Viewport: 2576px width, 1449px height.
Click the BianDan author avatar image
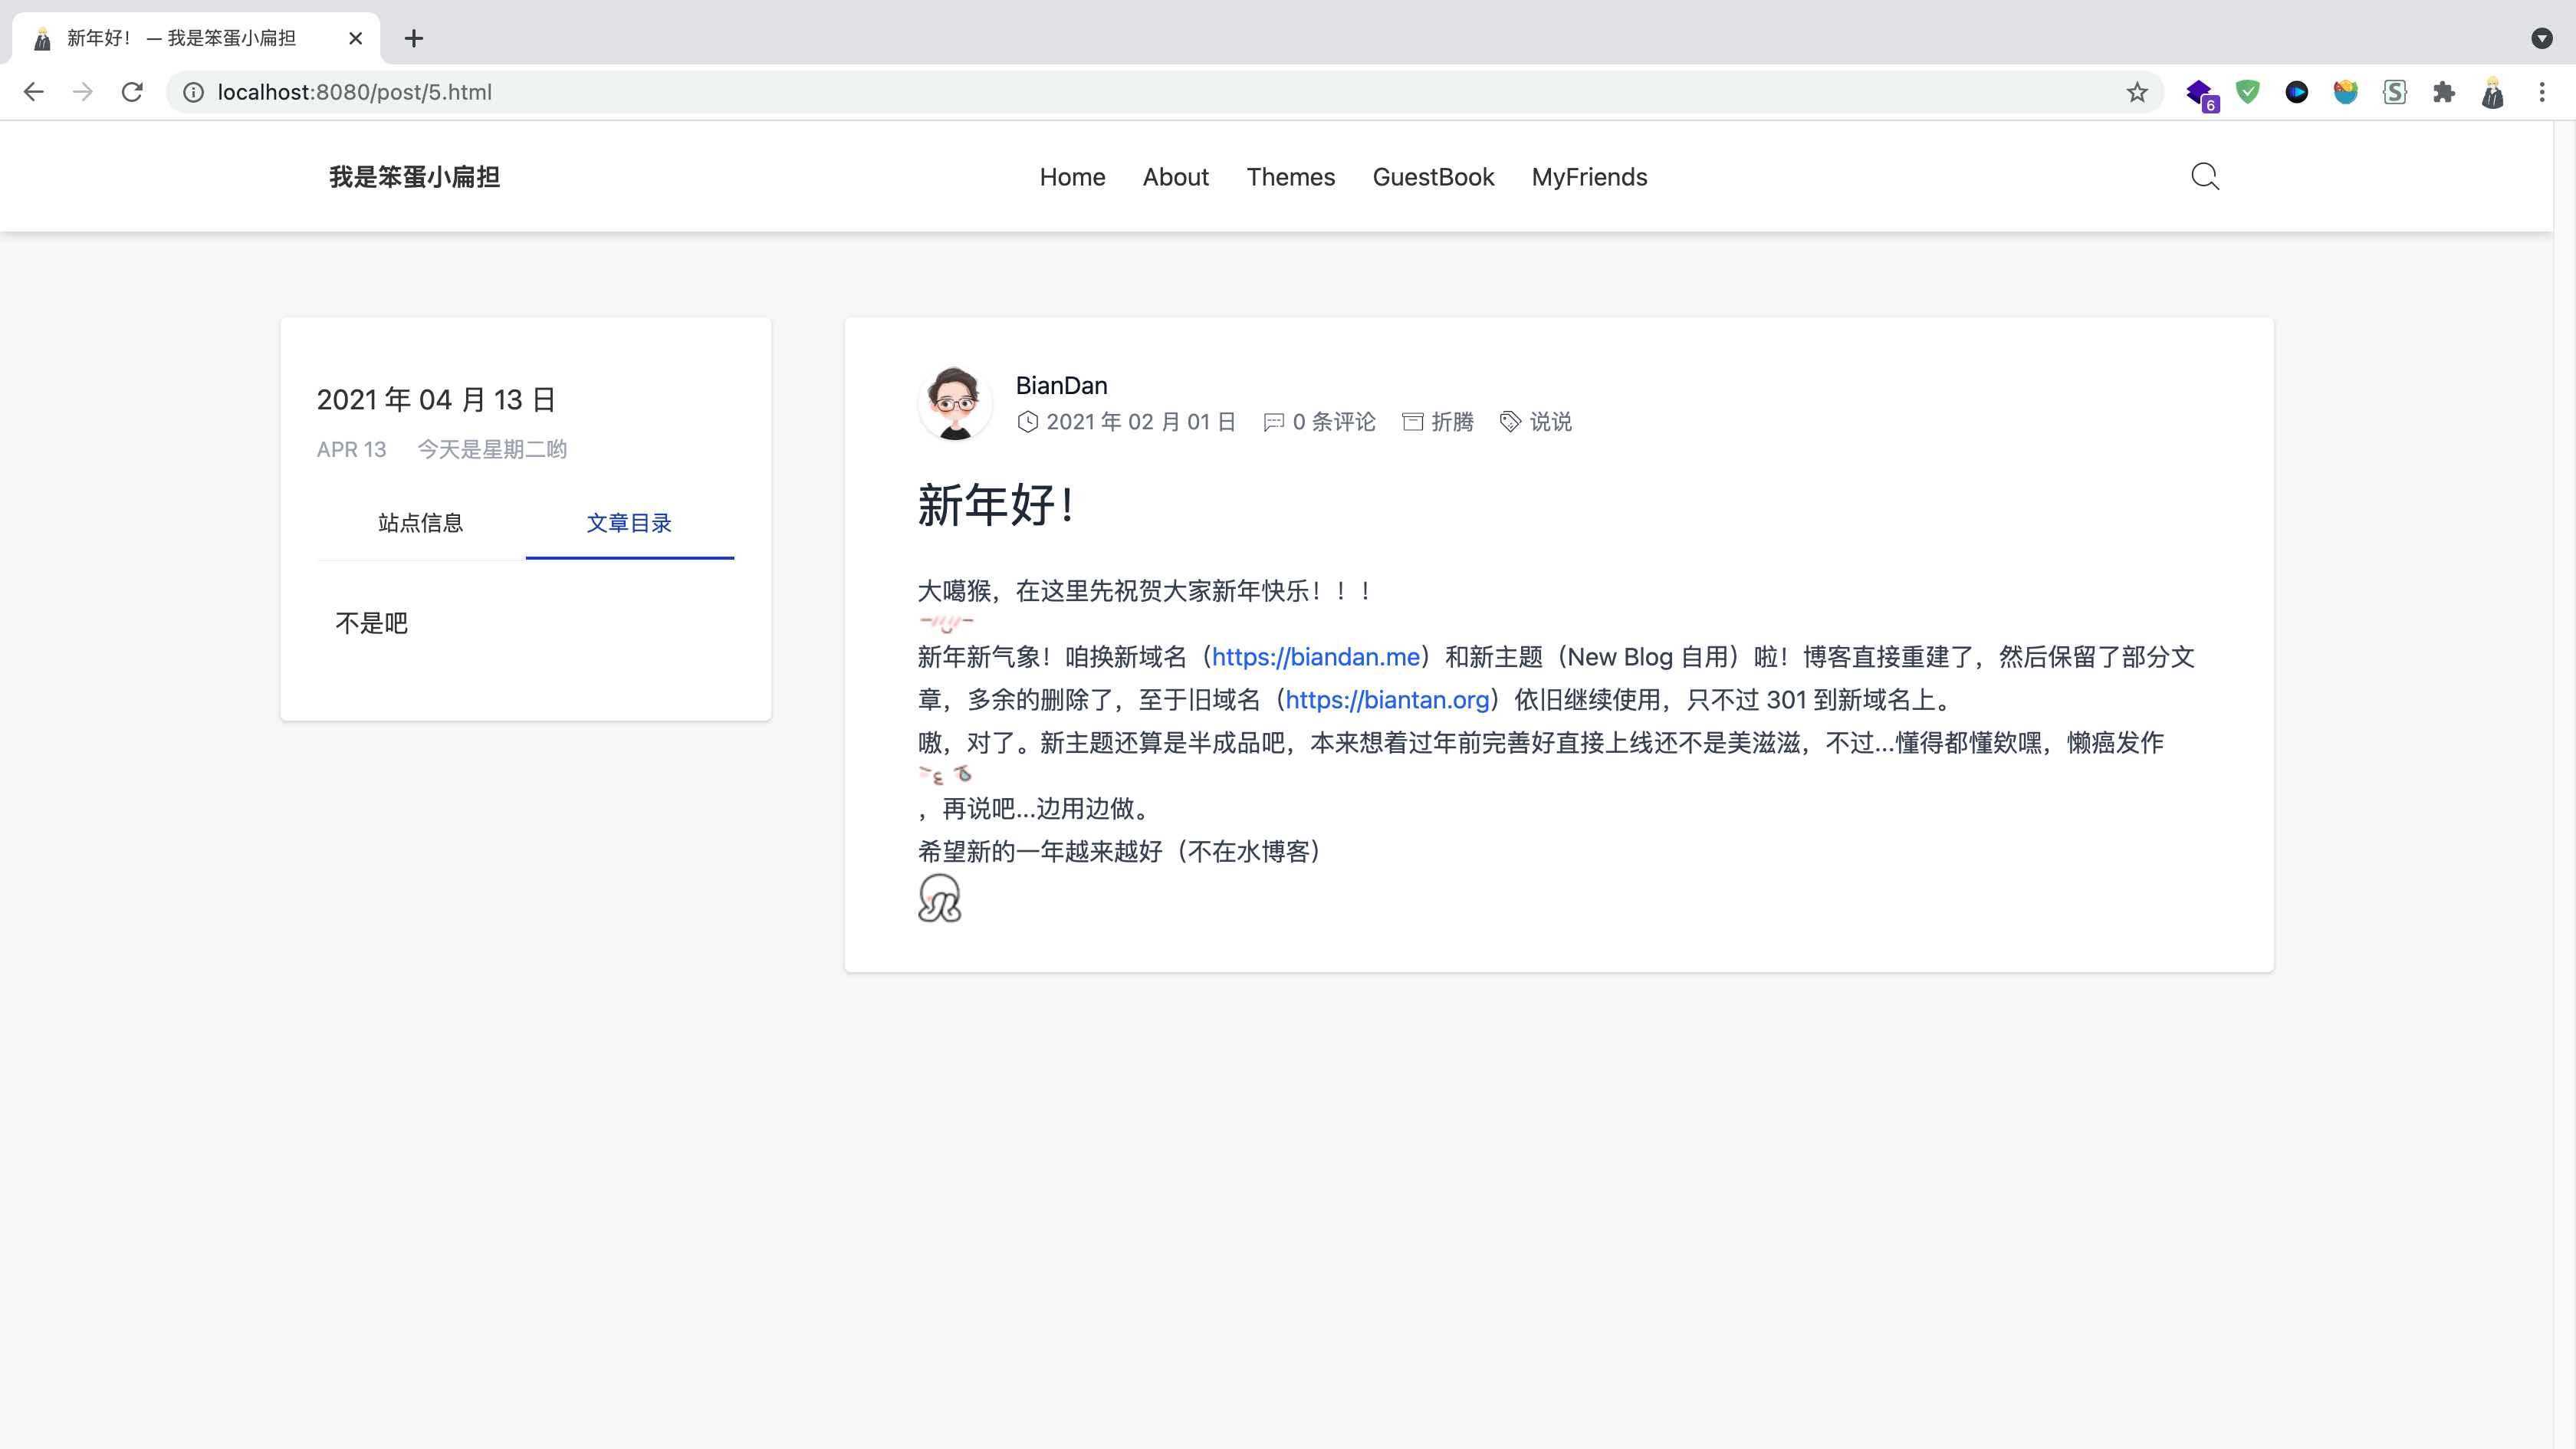(x=955, y=403)
